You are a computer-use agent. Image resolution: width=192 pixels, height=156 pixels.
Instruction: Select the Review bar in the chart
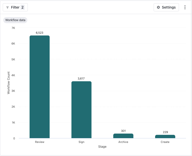pos(40,87)
